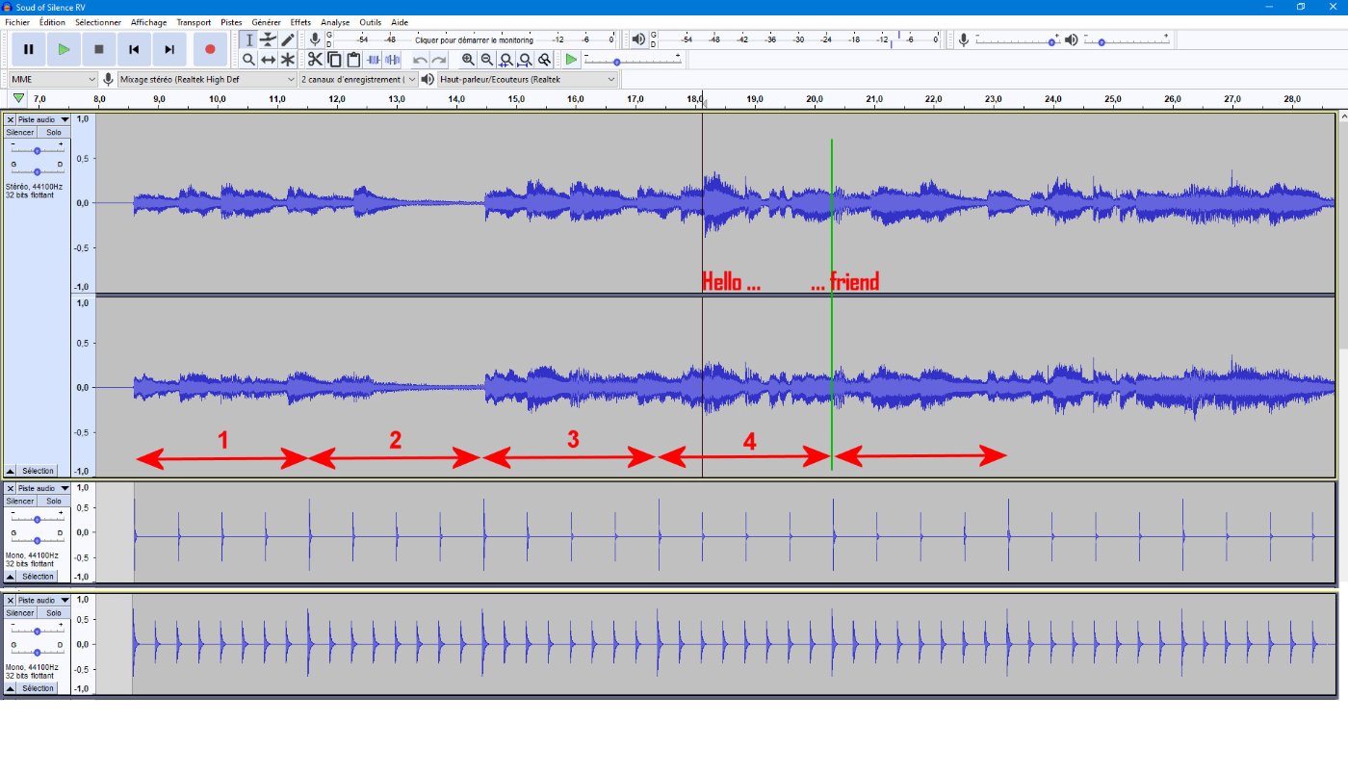Redo the last action arrow

click(439, 60)
